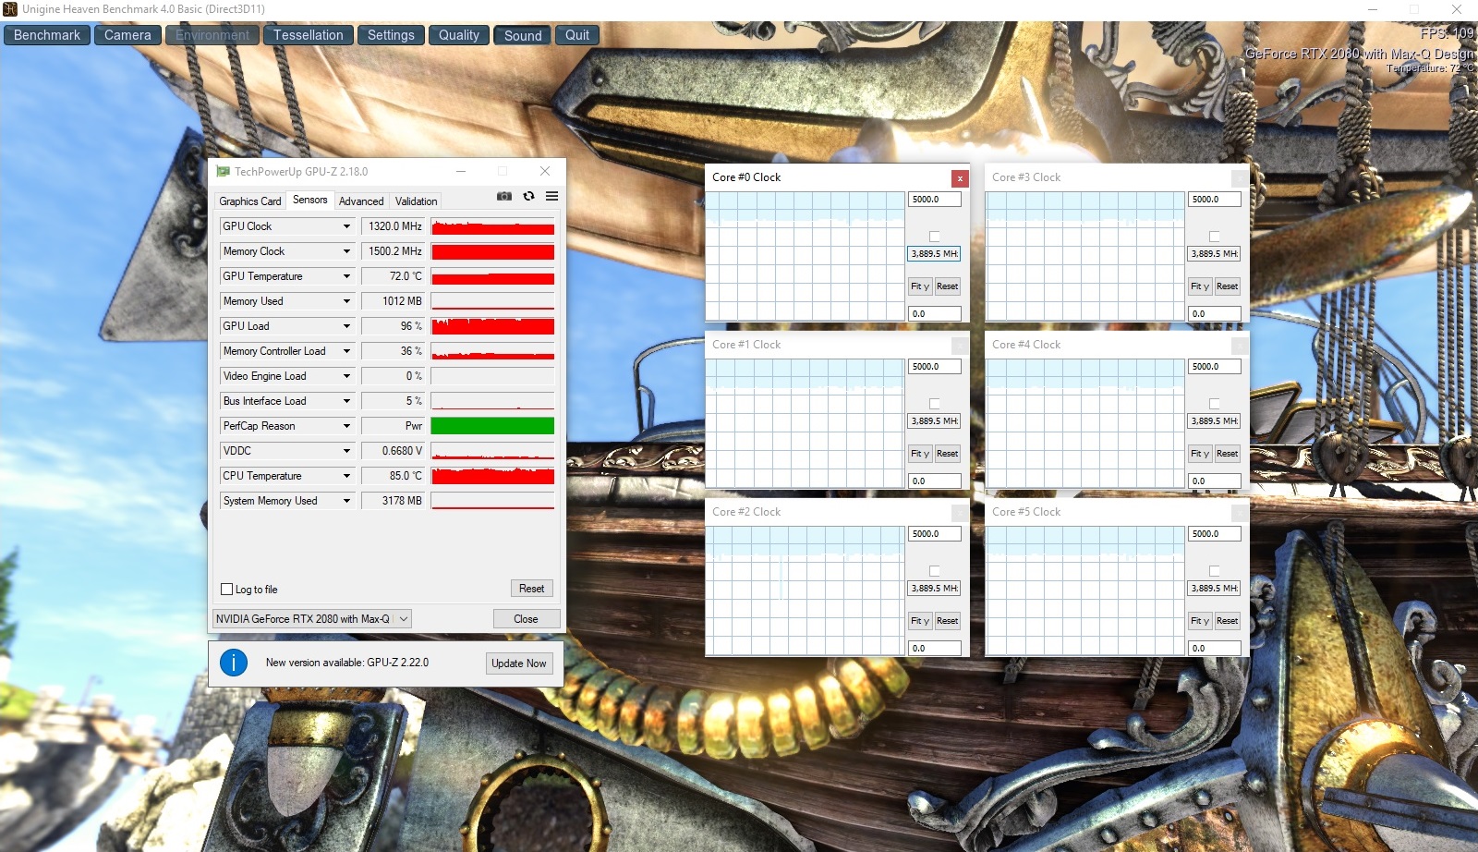
Task: Click Update Now for GPU-Z 2.22.0
Action: coord(519,663)
